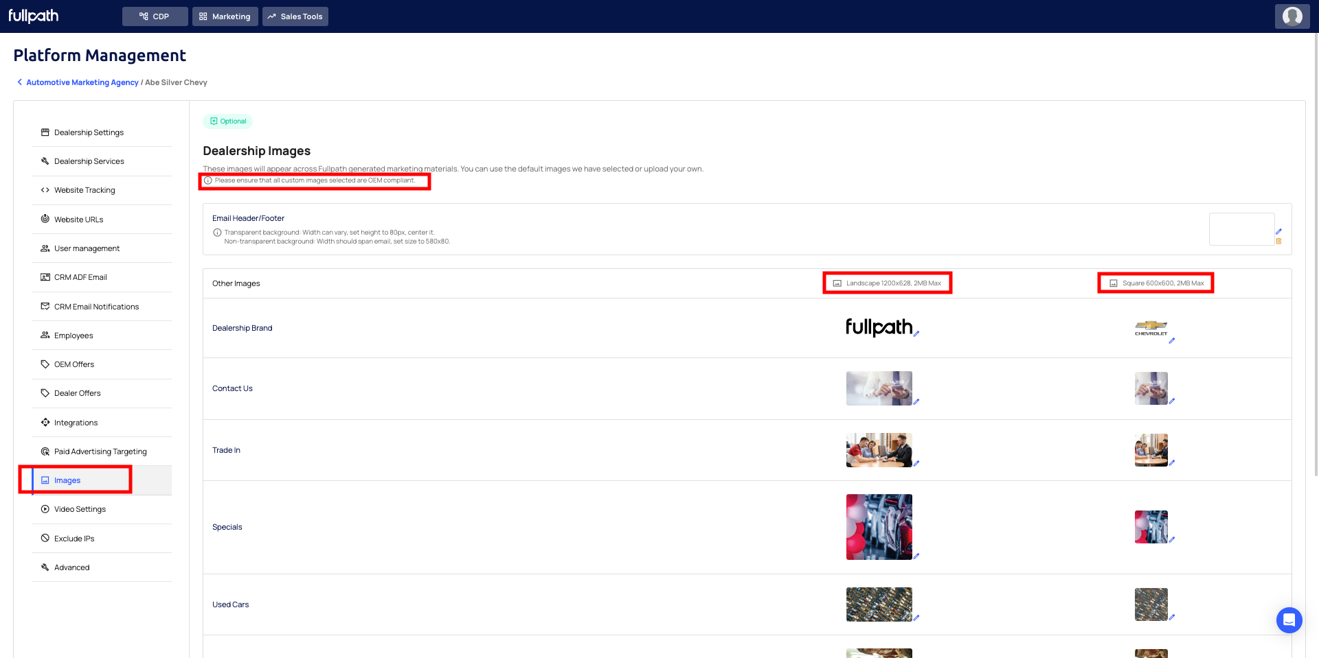The height and width of the screenshot is (658, 1319).
Task: Open the Sales Tools tab
Action: pos(295,16)
